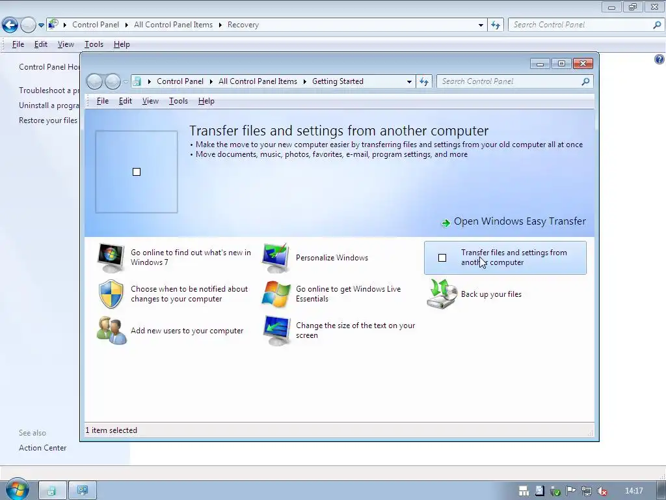Select Personalize Windows item text
This screenshot has height=500, width=666.
[x=332, y=258]
